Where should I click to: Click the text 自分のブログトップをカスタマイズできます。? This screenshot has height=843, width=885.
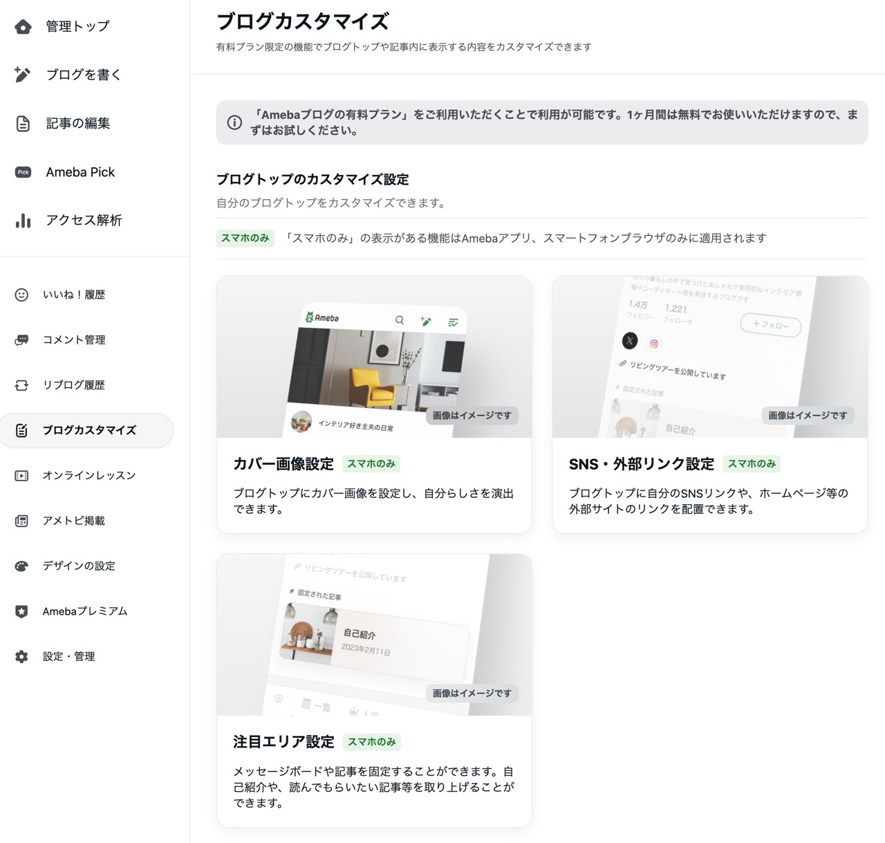pos(333,203)
